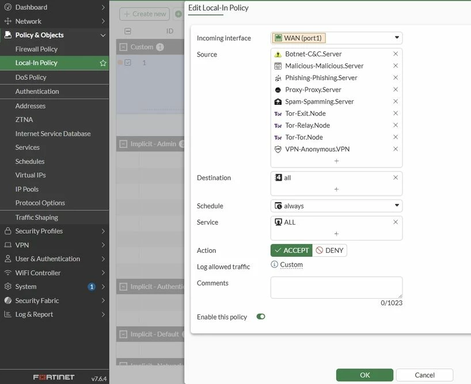Image resolution: width=471 pixels, height=384 pixels.
Task: Click the Log & Report chart icon
Action: tap(8, 314)
